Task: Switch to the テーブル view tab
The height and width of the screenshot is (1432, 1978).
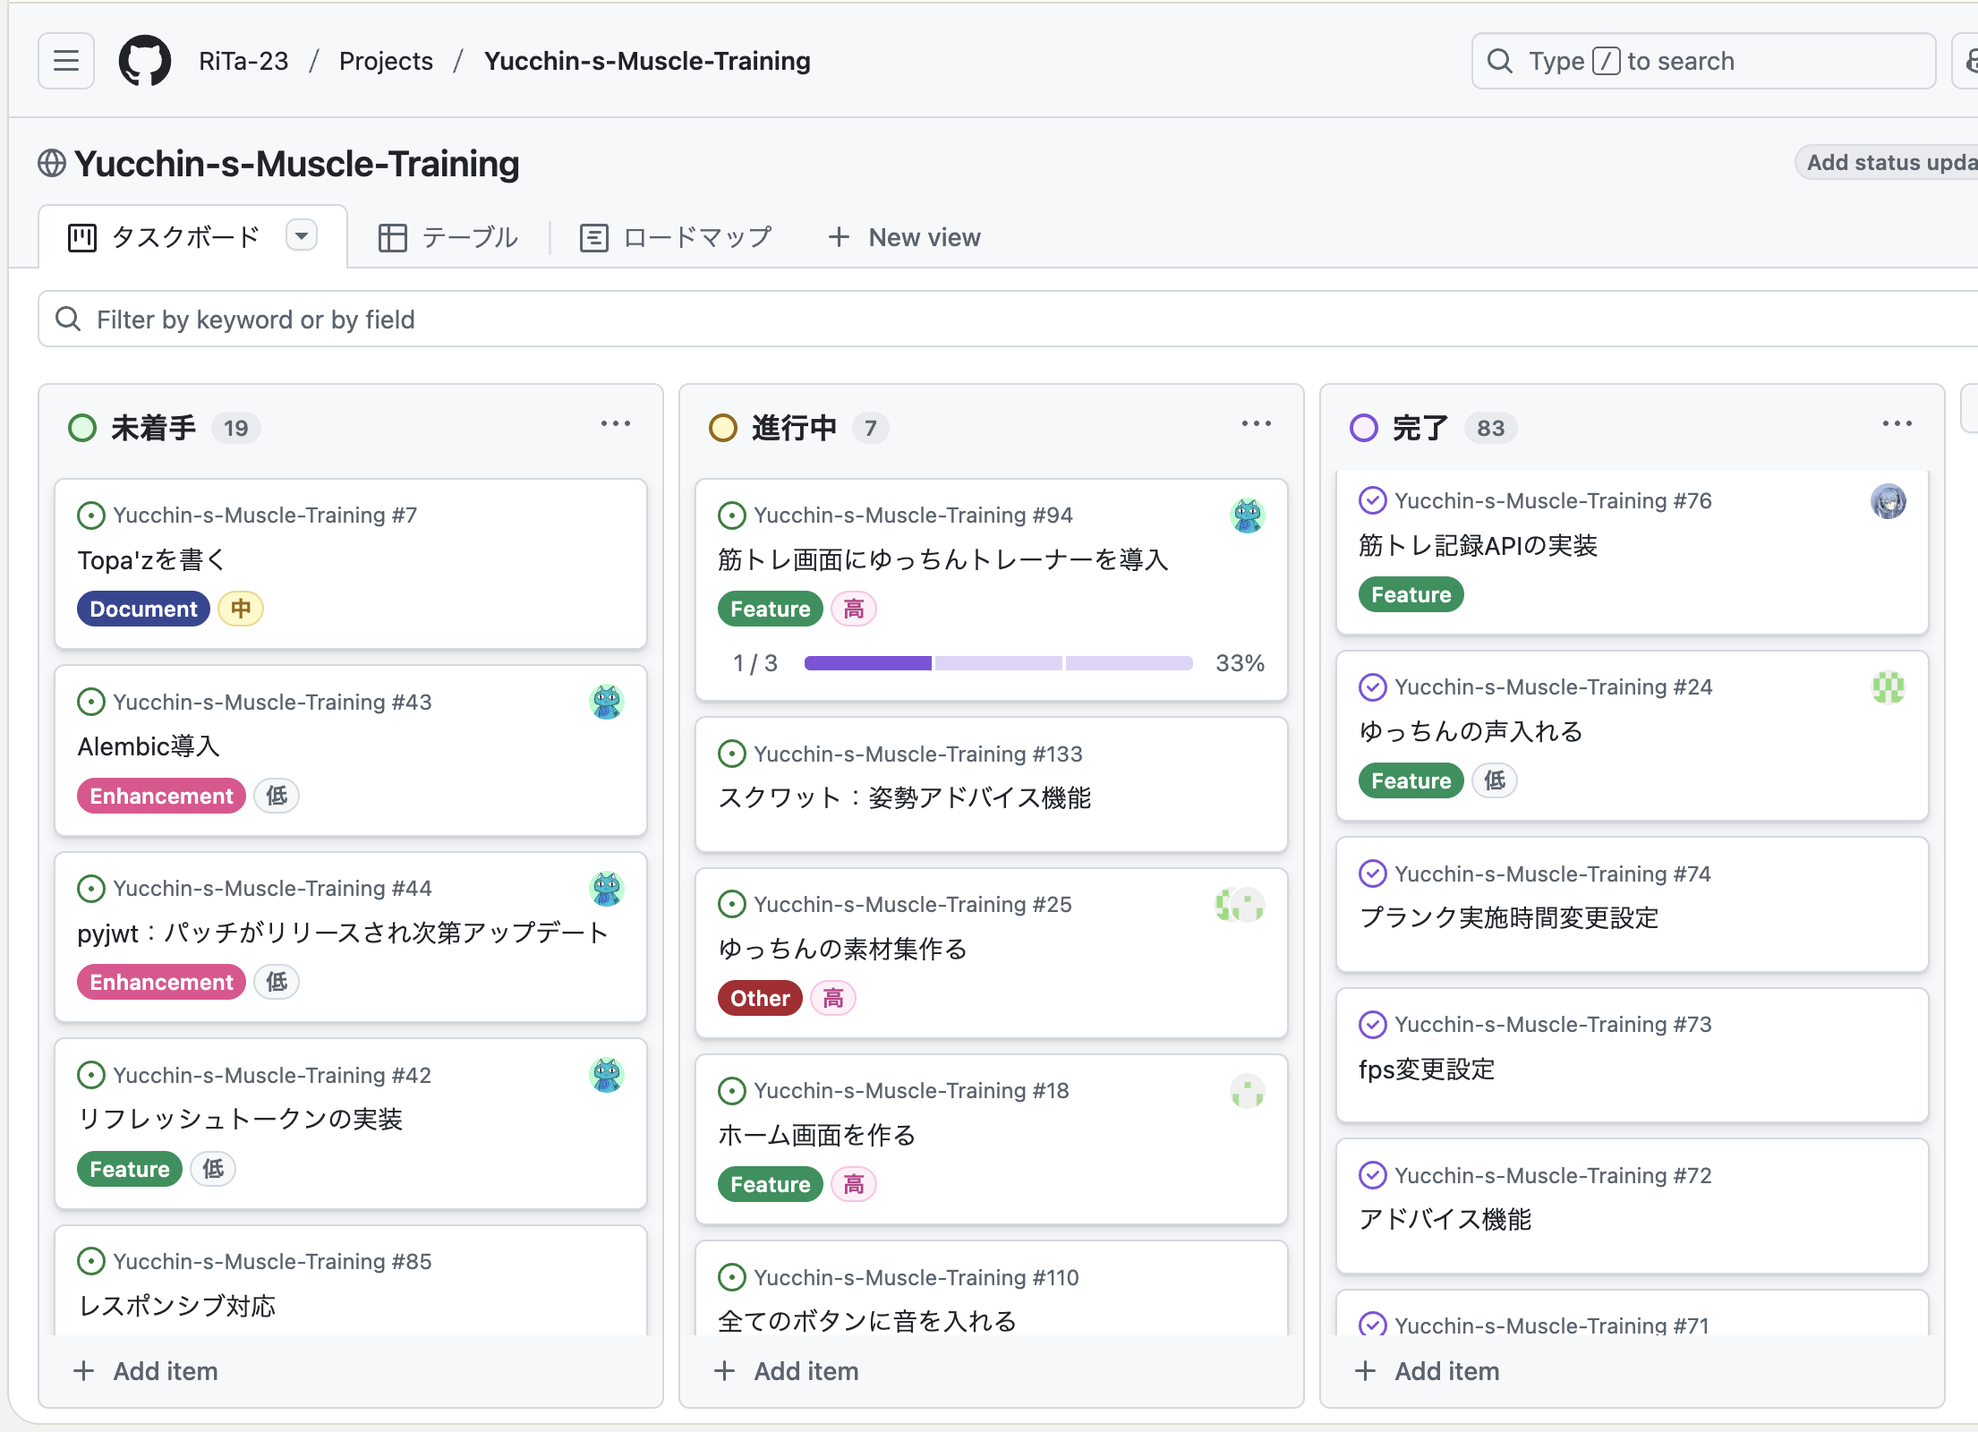Action: point(448,237)
